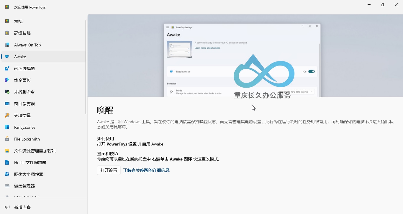Click the 未找到命令 icon
Viewport: 403px width, 214px height.
coord(7,92)
